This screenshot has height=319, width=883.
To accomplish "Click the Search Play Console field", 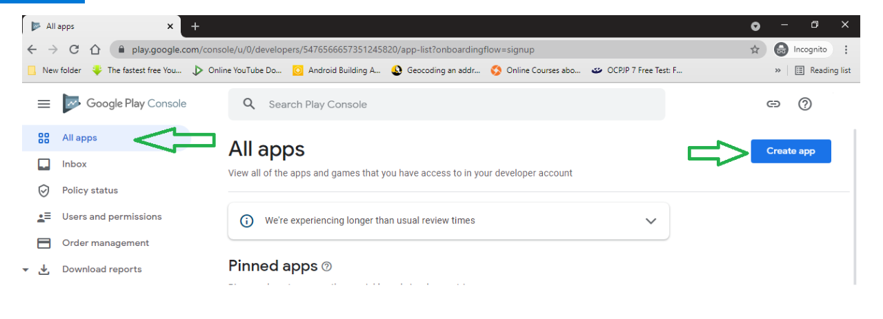I will (x=447, y=104).
